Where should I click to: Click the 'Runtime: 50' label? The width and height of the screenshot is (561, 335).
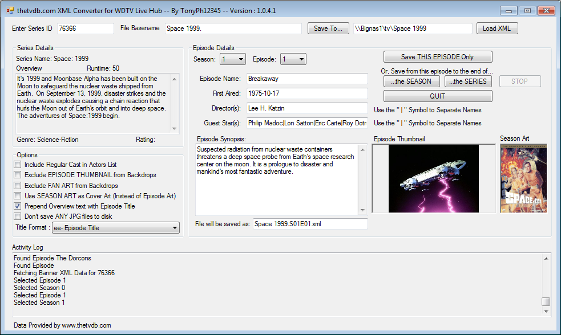[103, 68]
